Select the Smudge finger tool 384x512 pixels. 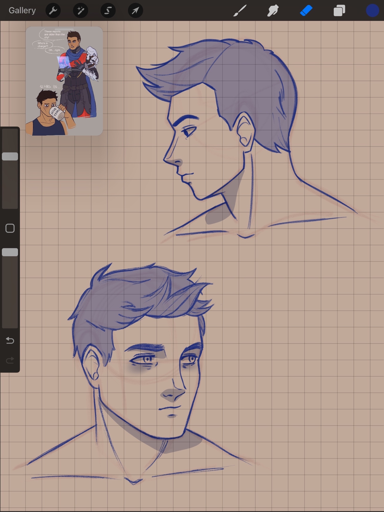pyautogui.click(x=273, y=11)
